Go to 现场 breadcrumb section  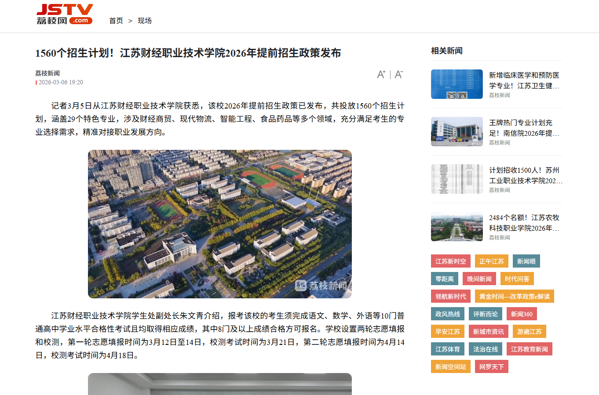pyautogui.click(x=145, y=21)
